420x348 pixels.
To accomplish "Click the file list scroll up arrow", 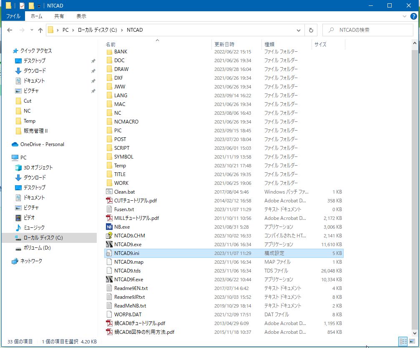I will [415, 43].
